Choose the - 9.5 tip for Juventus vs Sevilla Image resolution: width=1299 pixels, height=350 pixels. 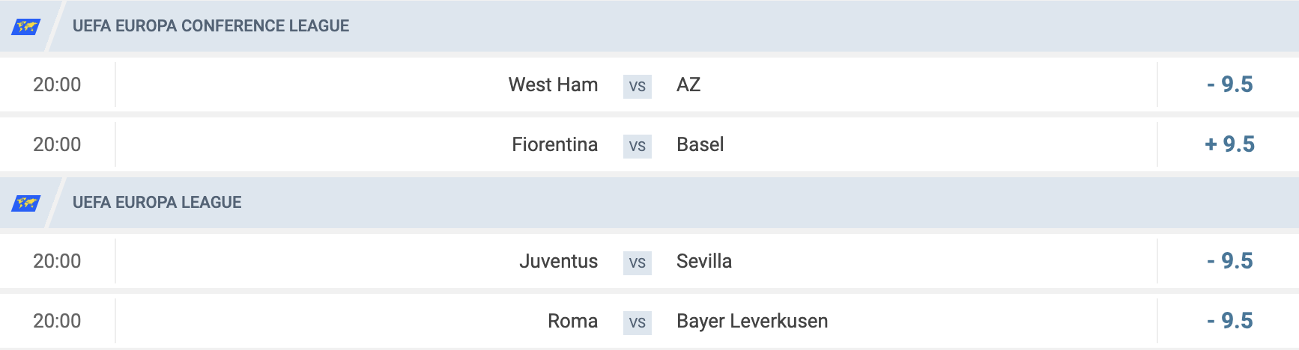(1229, 261)
